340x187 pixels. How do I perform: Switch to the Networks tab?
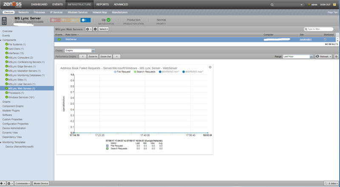point(23,12)
